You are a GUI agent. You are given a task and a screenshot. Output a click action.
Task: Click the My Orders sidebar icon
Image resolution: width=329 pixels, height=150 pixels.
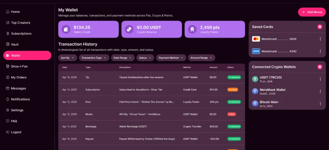(x=8, y=77)
